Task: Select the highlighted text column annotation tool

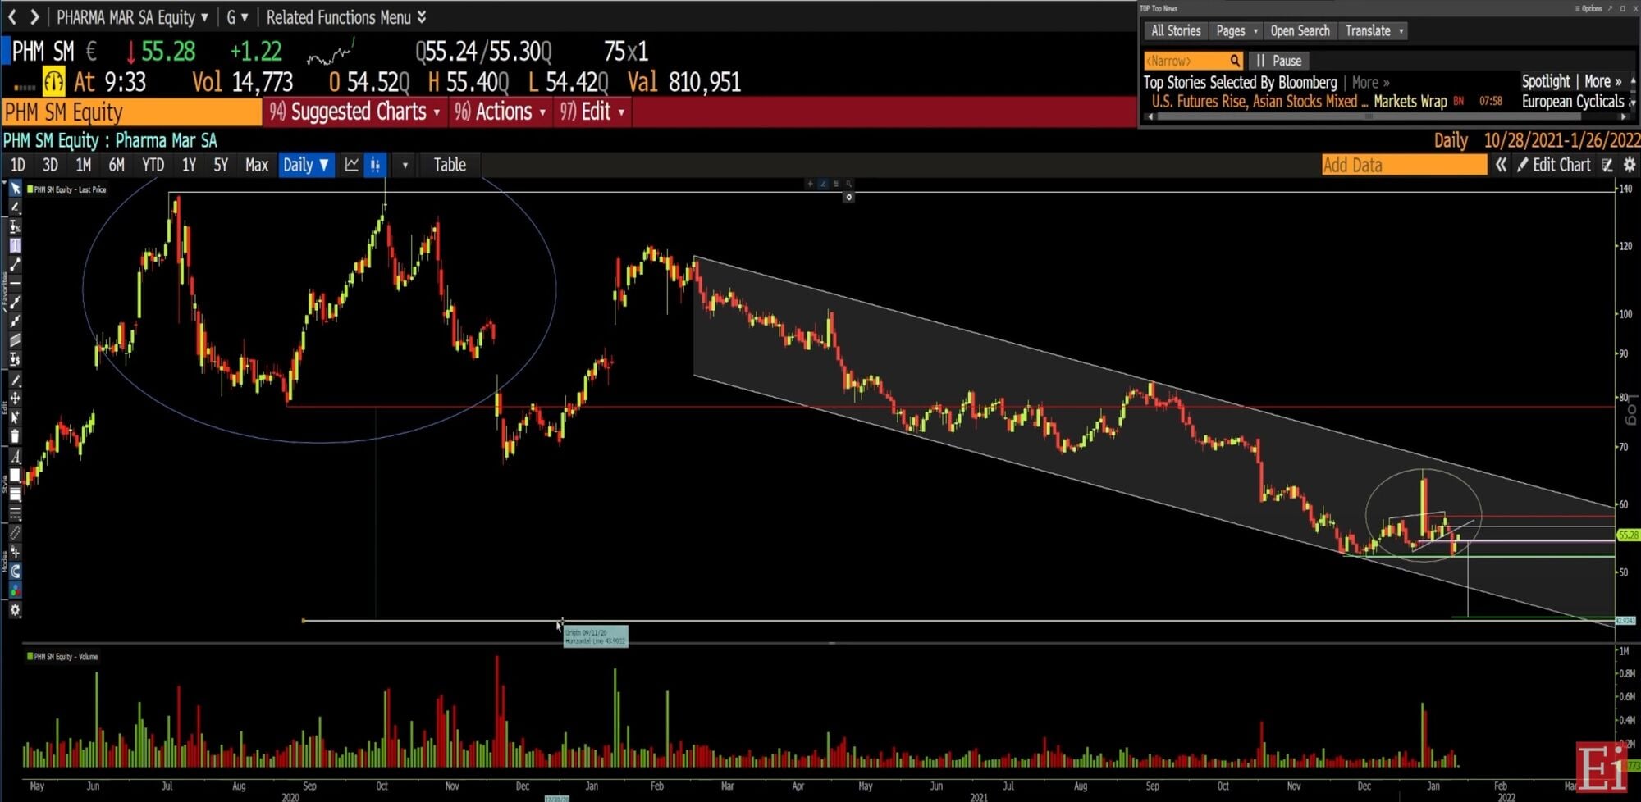Action: pyautogui.click(x=15, y=245)
